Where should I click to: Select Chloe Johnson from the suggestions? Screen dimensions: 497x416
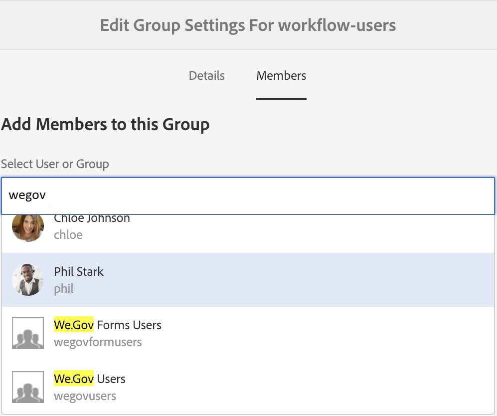coord(92,219)
